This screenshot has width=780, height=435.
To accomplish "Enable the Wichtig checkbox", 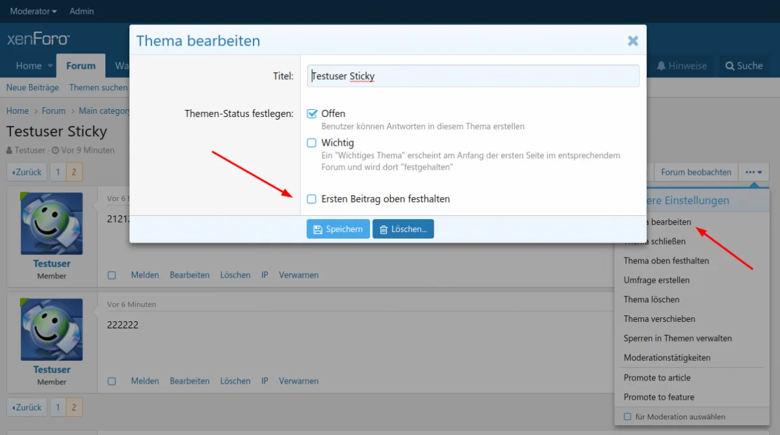I will coord(312,142).
